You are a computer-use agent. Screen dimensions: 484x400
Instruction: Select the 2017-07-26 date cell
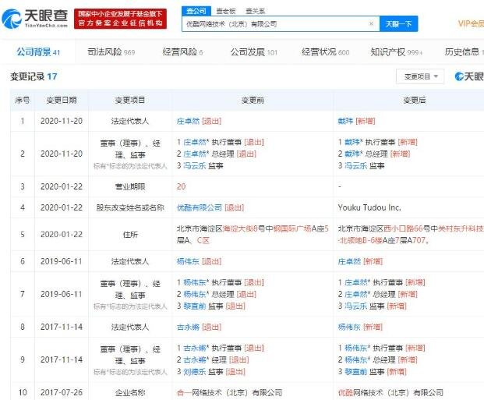click(x=62, y=392)
